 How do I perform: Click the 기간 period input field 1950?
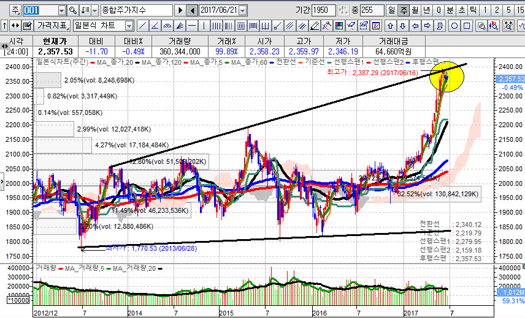pyautogui.click(x=323, y=10)
